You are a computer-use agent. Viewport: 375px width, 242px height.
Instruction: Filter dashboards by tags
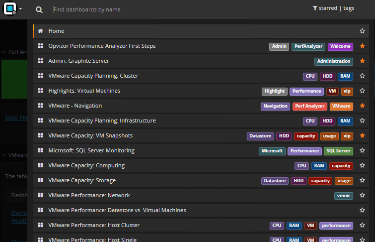[349, 8]
